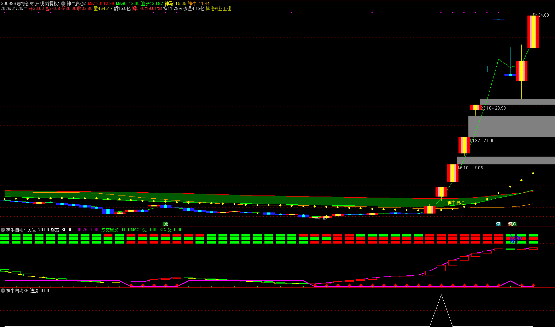
Task: Click the 19.32 - 21.90 gap label
Action: click(482, 141)
